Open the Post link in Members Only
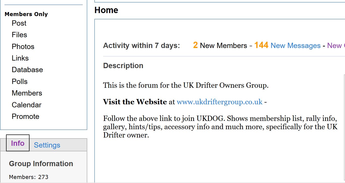 [19, 23]
